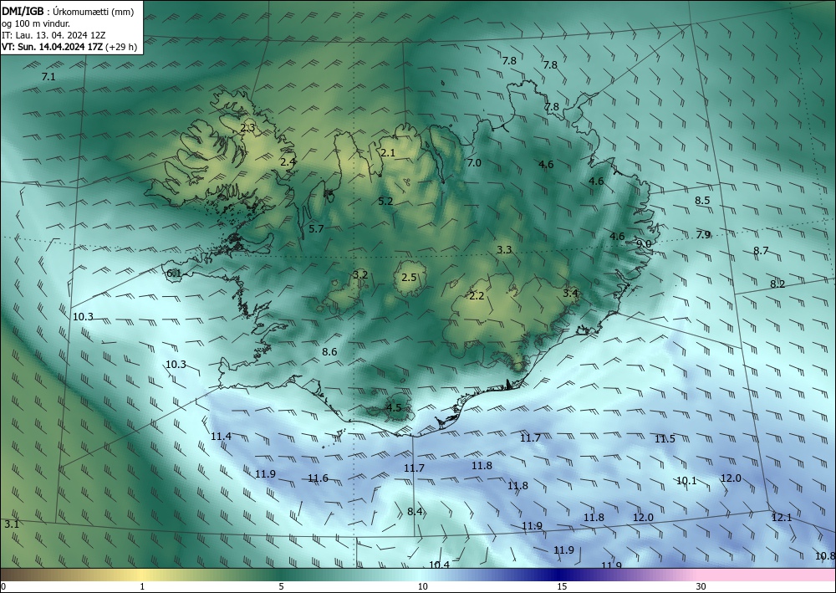Select the 8.2 value label
836x593 pixels.
pos(777,284)
